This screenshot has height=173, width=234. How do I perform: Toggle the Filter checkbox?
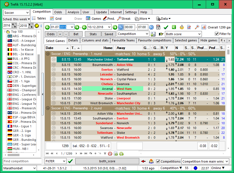pos(217,34)
